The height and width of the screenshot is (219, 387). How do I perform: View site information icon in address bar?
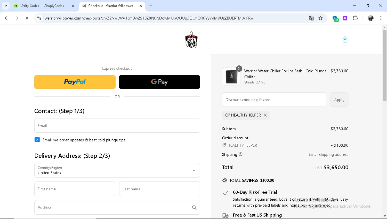click(x=39, y=18)
